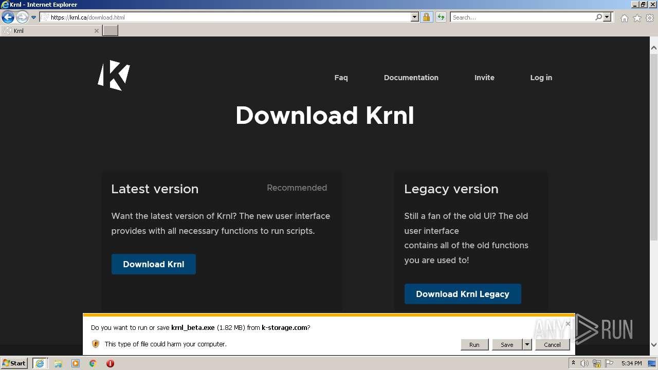658x370 pixels.
Task: Open the Tools gear icon
Action: (x=650, y=18)
